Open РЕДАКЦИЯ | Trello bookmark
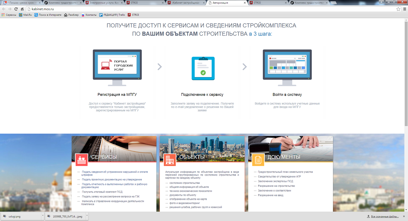The height and width of the screenshot is (221, 408). coord(112,15)
